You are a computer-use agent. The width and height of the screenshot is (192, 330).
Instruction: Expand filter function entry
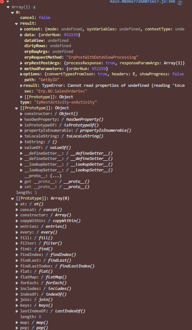point(17,243)
